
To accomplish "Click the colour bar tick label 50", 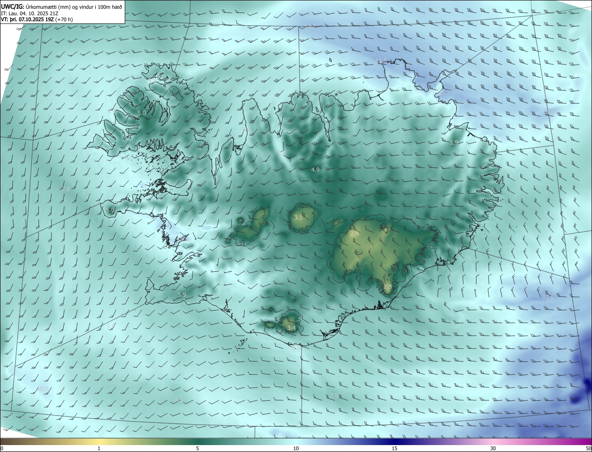I will coord(588,448).
